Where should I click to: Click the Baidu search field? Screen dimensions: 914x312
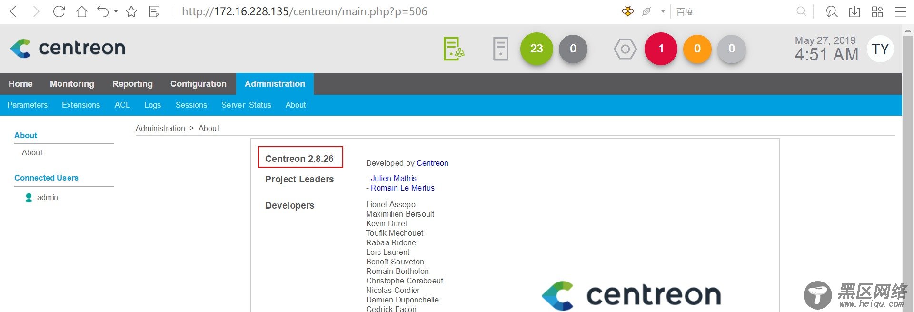point(733,11)
